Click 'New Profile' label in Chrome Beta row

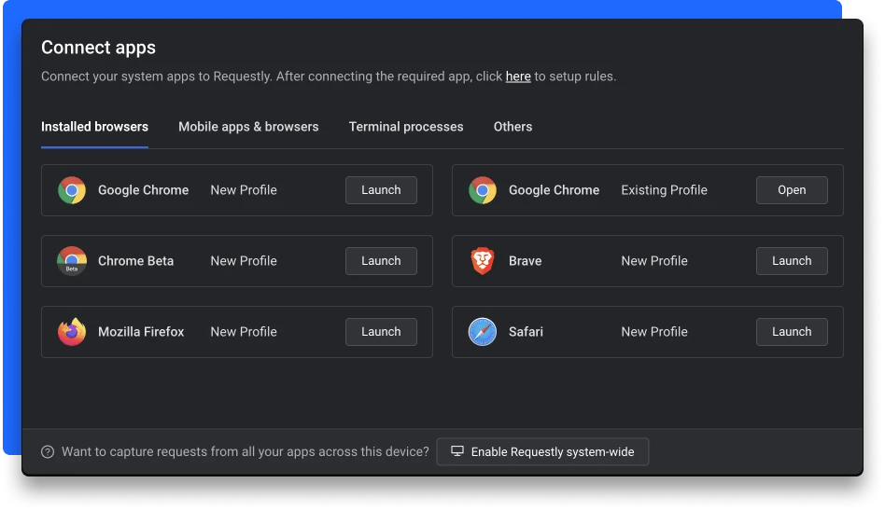coord(244,261)
